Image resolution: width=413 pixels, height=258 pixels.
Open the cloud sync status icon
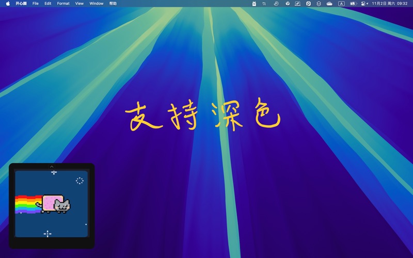(x=329, y=4)
